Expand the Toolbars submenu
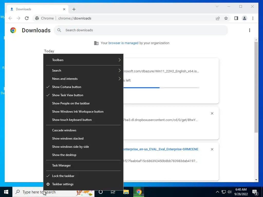 (x=83, y=60)
